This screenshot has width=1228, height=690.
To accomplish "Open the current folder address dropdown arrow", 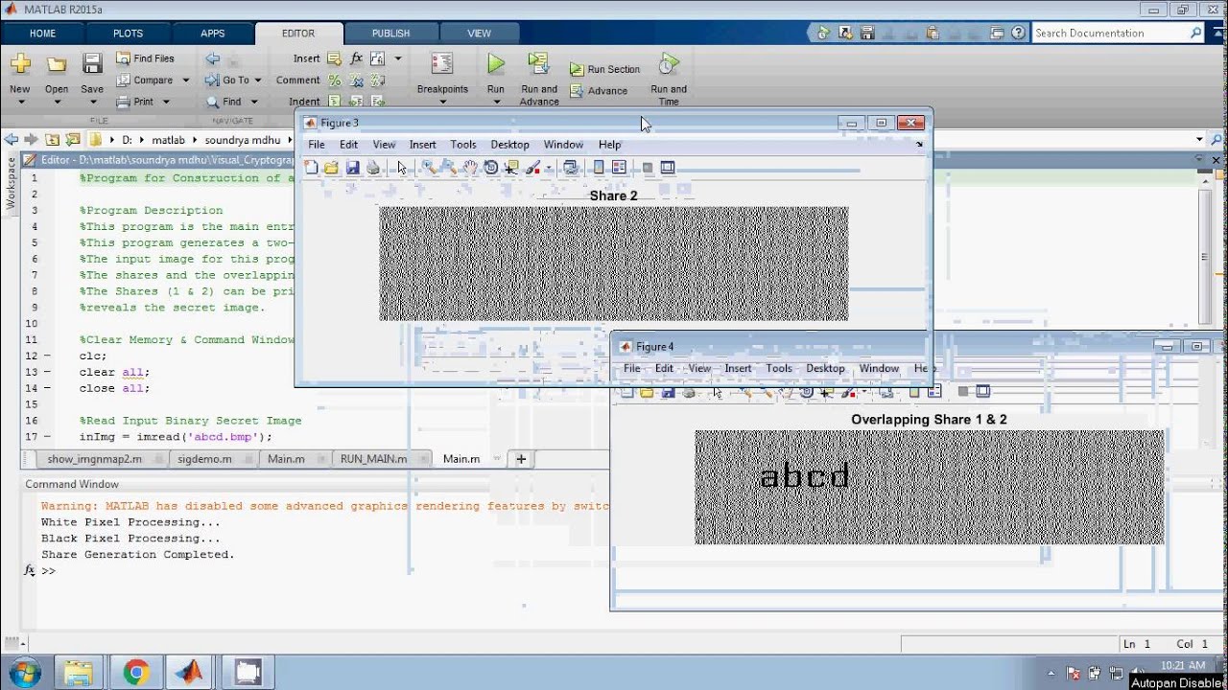I will (1199, 140).
